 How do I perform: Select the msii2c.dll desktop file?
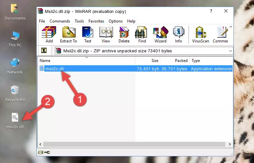tap(15, 121)
